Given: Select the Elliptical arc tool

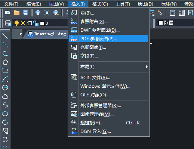Looking at the screenshot, I should [5, 122].
